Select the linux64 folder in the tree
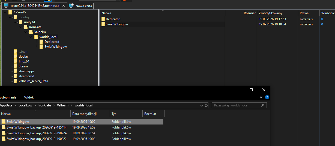Screen dimensions: 335x146 [24, 61]
